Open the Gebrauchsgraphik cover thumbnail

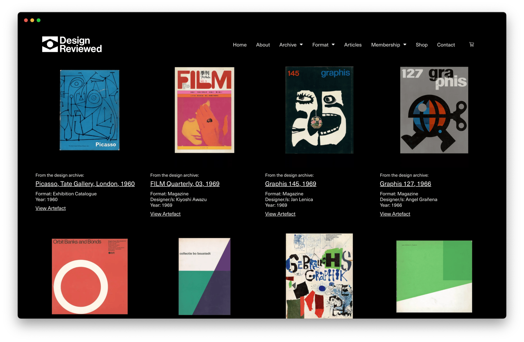[x=319, y=276]
